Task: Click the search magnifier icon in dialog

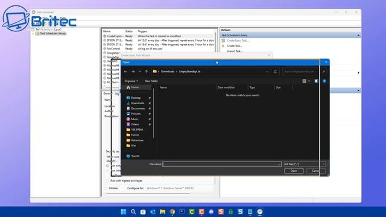Action: (x=324, y=72)
